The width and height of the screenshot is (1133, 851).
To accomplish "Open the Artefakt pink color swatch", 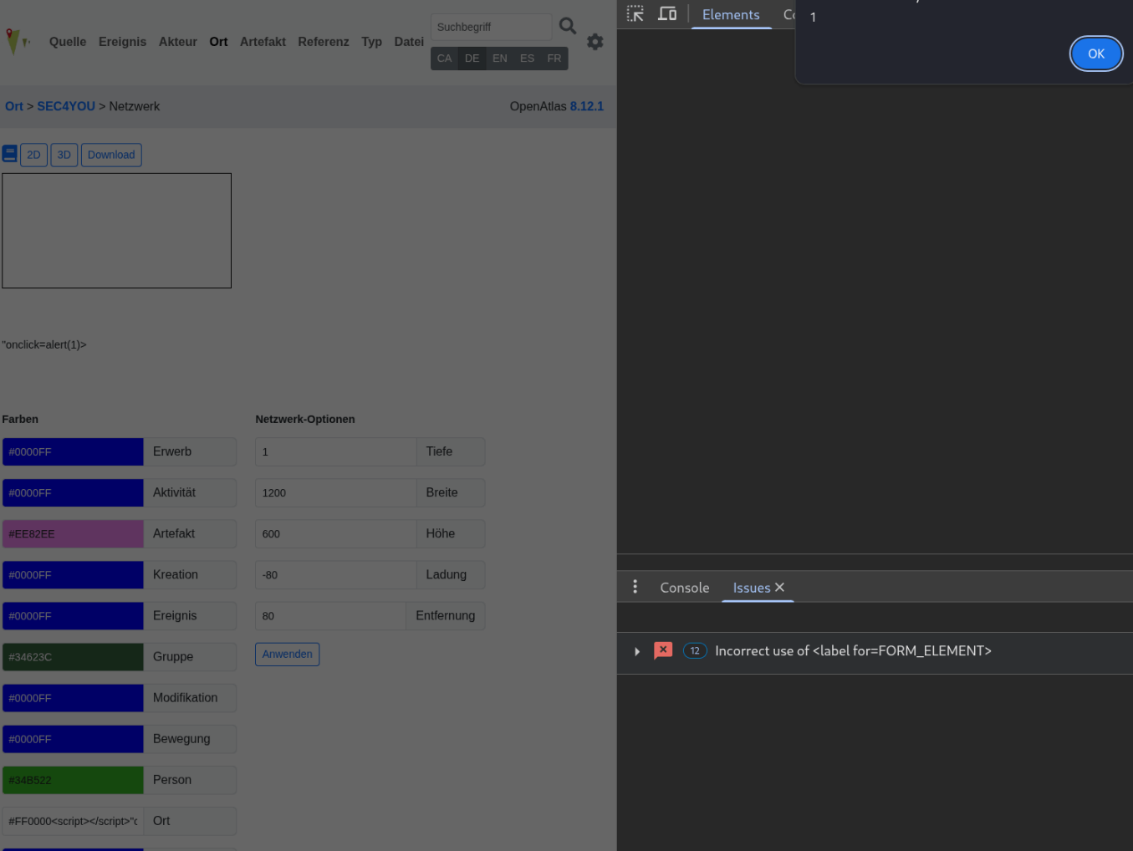I will point(73,534).
